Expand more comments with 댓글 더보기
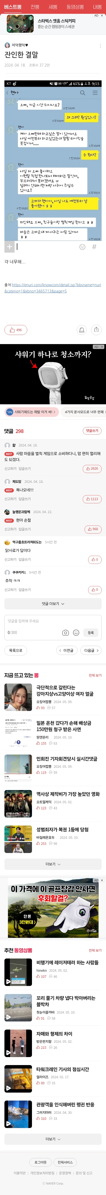This screenshot has width=106, height=1195. (53, 603)
